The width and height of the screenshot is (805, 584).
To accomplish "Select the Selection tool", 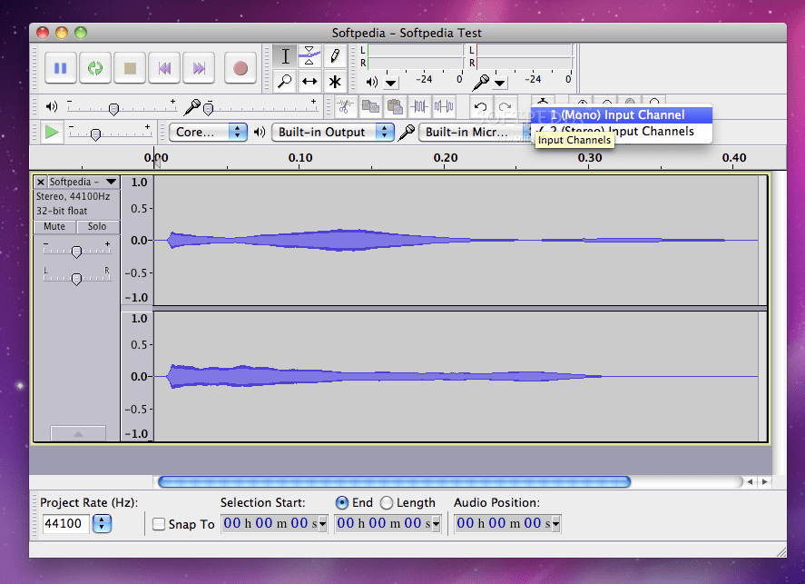I will tap(284, 55).
